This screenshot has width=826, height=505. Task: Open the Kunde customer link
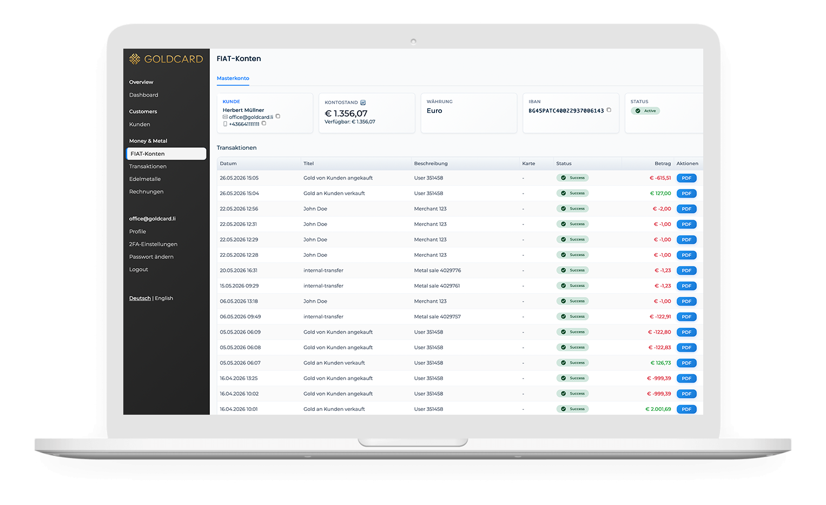coord(231,102)
